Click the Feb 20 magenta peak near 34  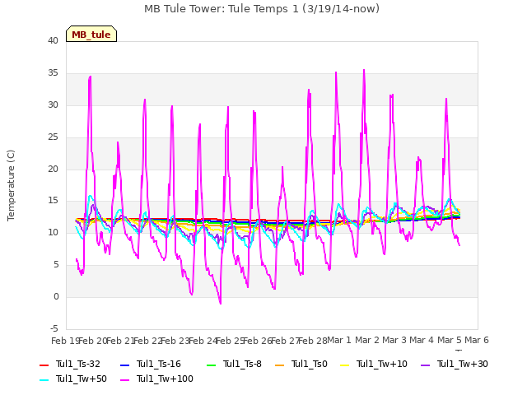click(90, 77)
